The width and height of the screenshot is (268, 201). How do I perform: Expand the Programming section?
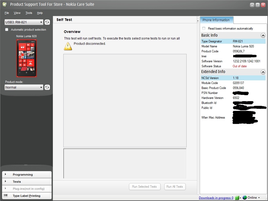pyautogui.click(x=27, y=175)
